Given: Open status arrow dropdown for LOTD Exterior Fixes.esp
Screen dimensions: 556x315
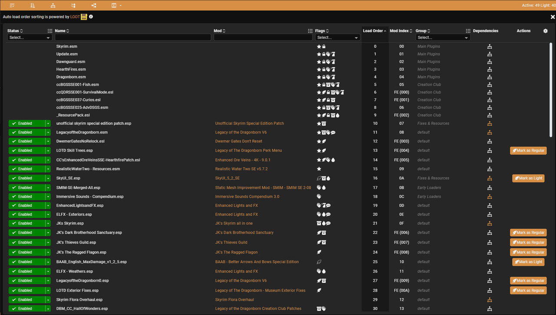Looking at the screenshot, I should point(48,290).
